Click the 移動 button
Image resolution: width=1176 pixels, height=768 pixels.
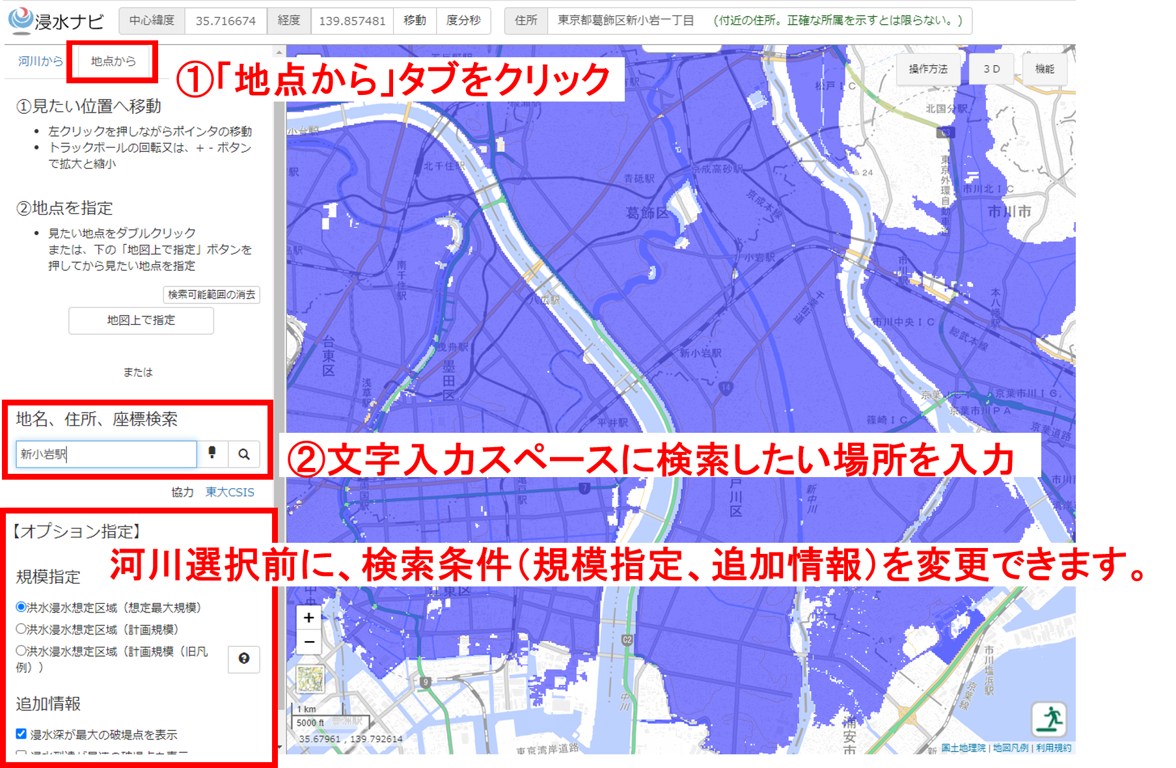coord(415,21)
